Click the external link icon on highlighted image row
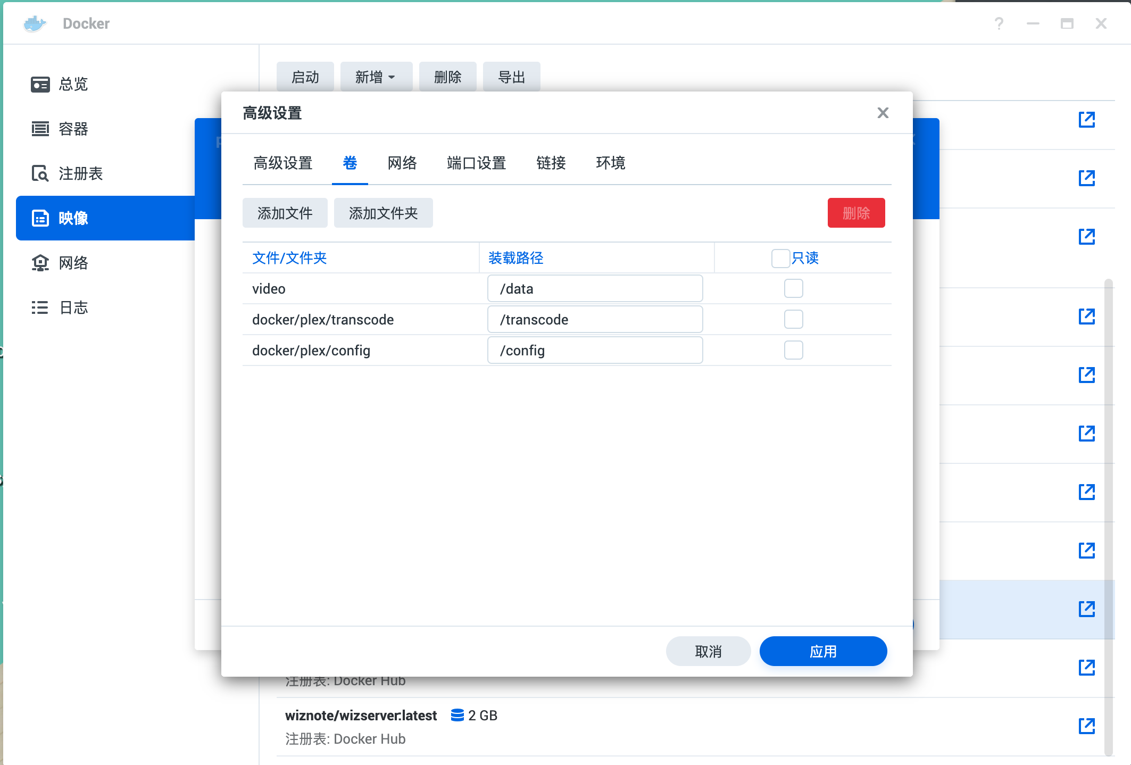The height and width of the screenshot is (765, 1131). point(1086,609)
